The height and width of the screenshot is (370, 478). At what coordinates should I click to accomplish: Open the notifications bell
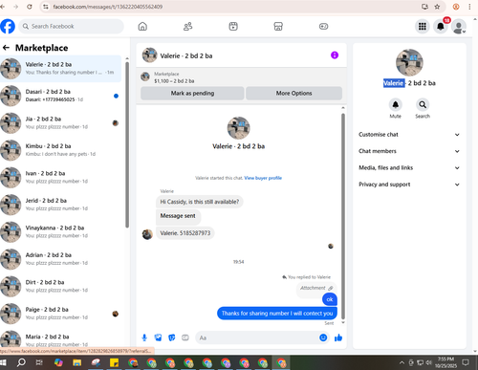441,27
